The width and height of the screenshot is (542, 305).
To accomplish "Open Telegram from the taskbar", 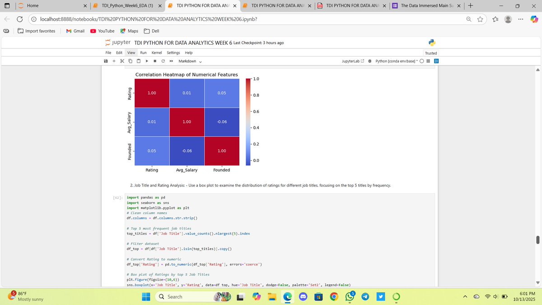I will [366, 296].
